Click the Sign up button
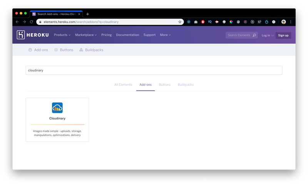308x186 pixels. click(283, 35)
